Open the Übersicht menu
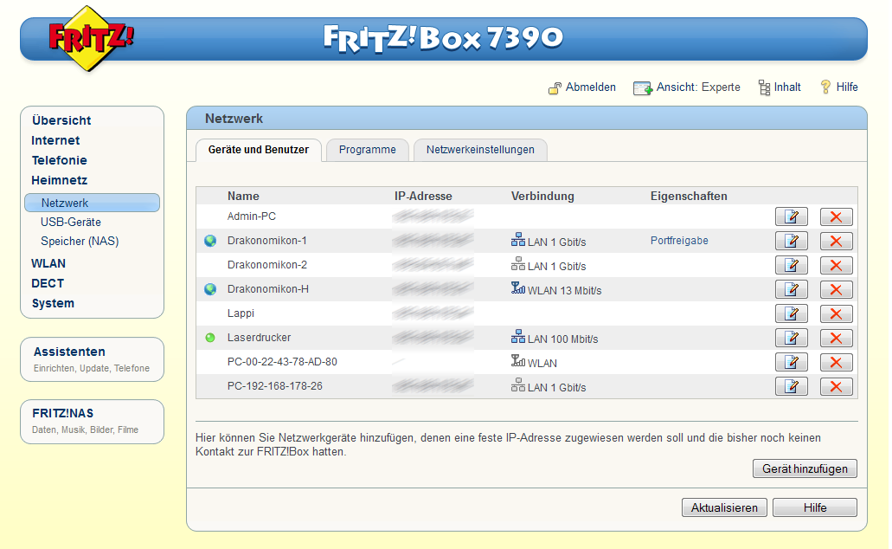This screenshot has width=892, height=549. point(61,120)
